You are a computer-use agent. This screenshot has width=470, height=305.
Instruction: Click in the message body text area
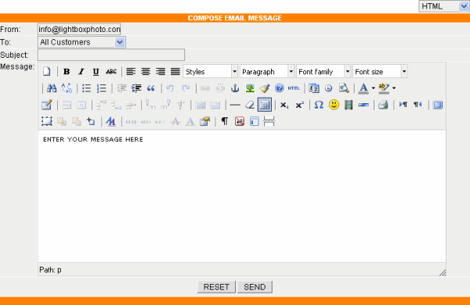241,196
